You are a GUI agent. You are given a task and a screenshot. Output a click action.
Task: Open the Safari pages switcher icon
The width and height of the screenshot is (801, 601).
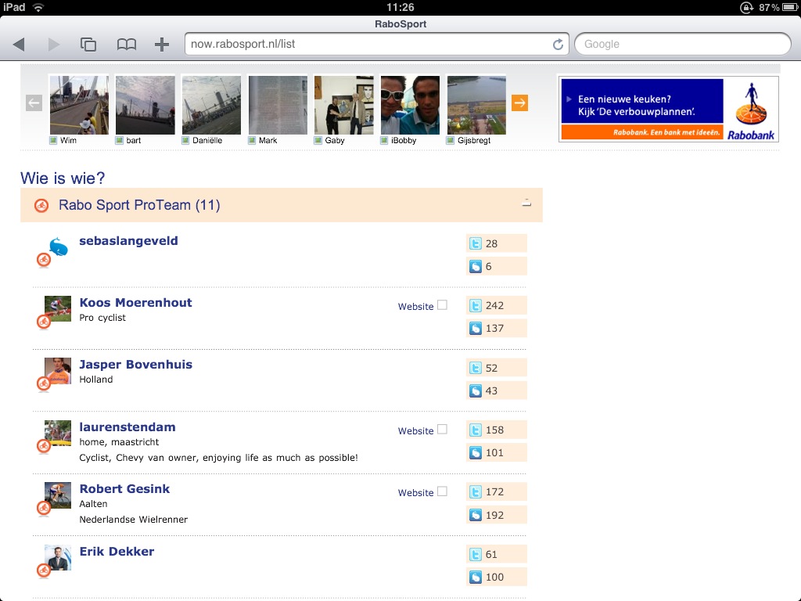click(x=88, y=45)
